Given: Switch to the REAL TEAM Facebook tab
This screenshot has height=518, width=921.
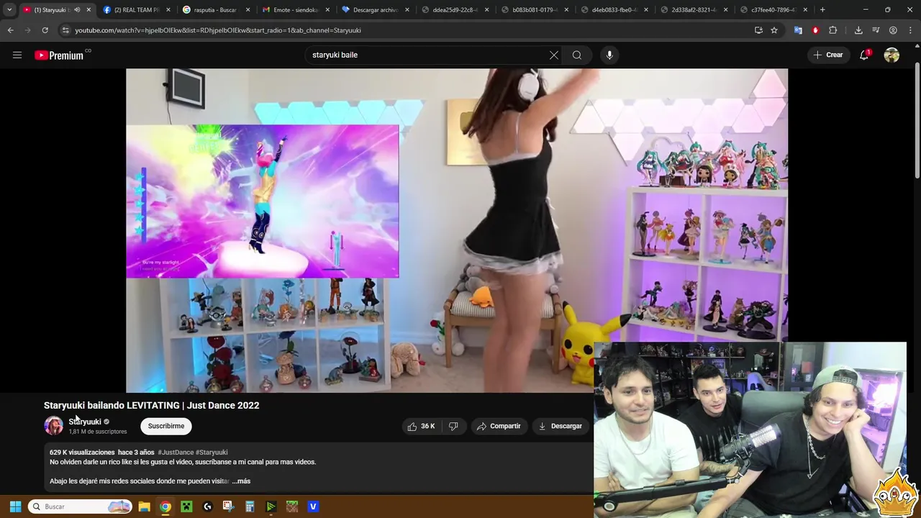Looking at the screenshot, I should coord(135,10).
